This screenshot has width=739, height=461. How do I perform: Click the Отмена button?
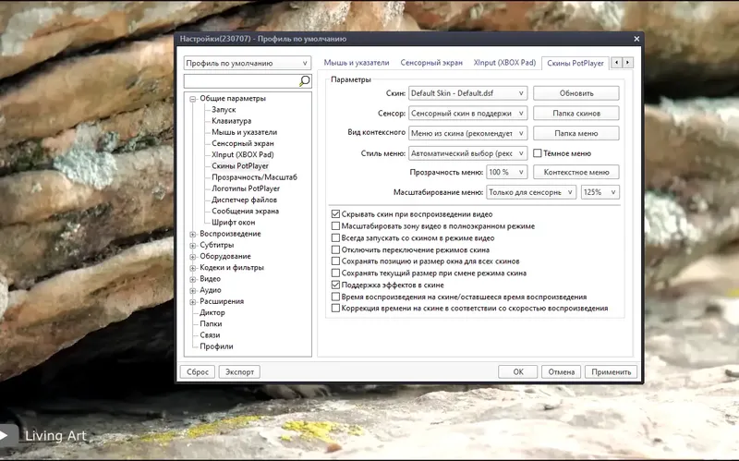[562, 372]
